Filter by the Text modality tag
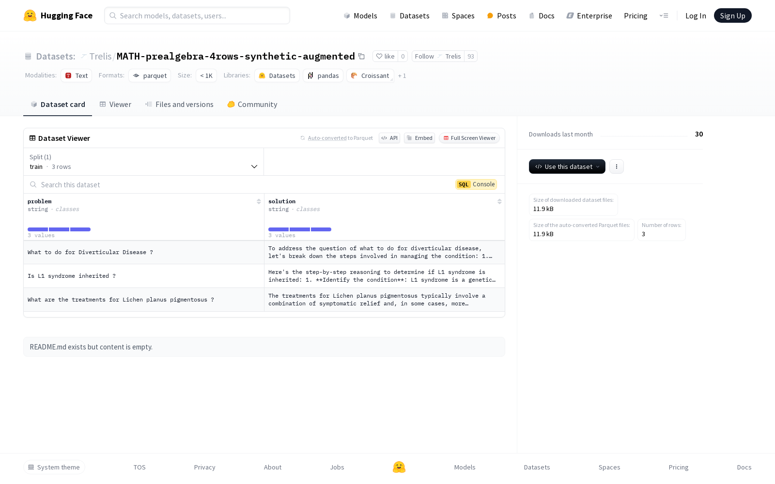 (77, 76)
